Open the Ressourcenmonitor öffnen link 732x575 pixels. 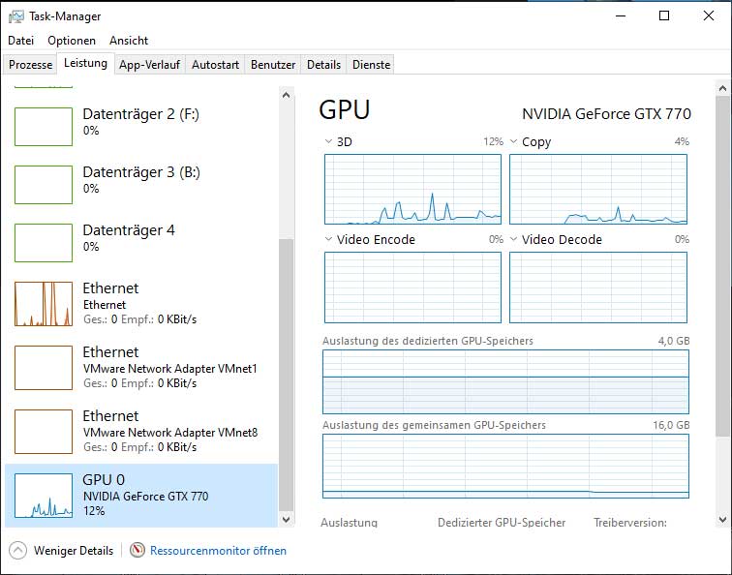point(218,551)
